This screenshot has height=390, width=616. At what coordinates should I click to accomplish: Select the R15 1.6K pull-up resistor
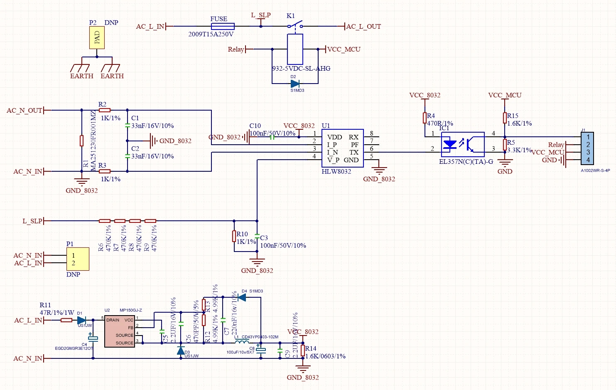pyautogui.click(x=505, y=118)
